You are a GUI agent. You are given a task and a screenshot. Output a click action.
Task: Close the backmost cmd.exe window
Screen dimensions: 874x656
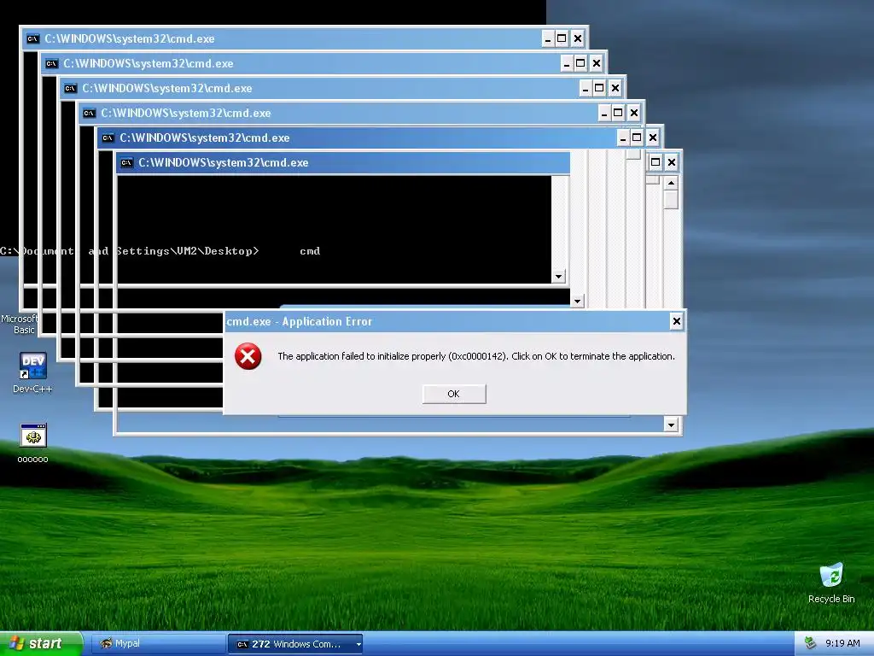pyautogui.click(x=578, y=38)
